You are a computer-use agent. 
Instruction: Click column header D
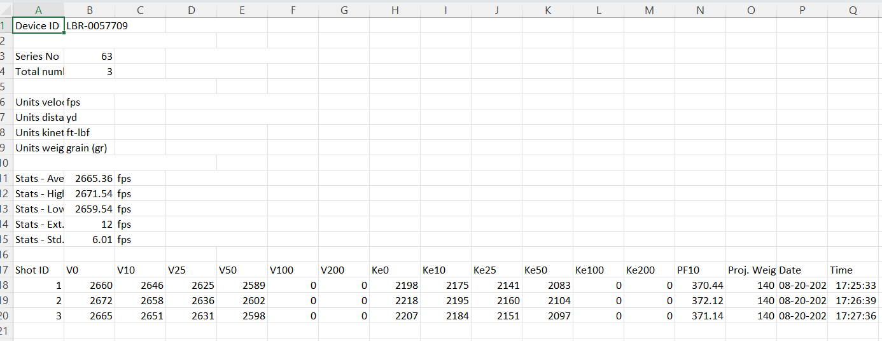tap(191, 10)
